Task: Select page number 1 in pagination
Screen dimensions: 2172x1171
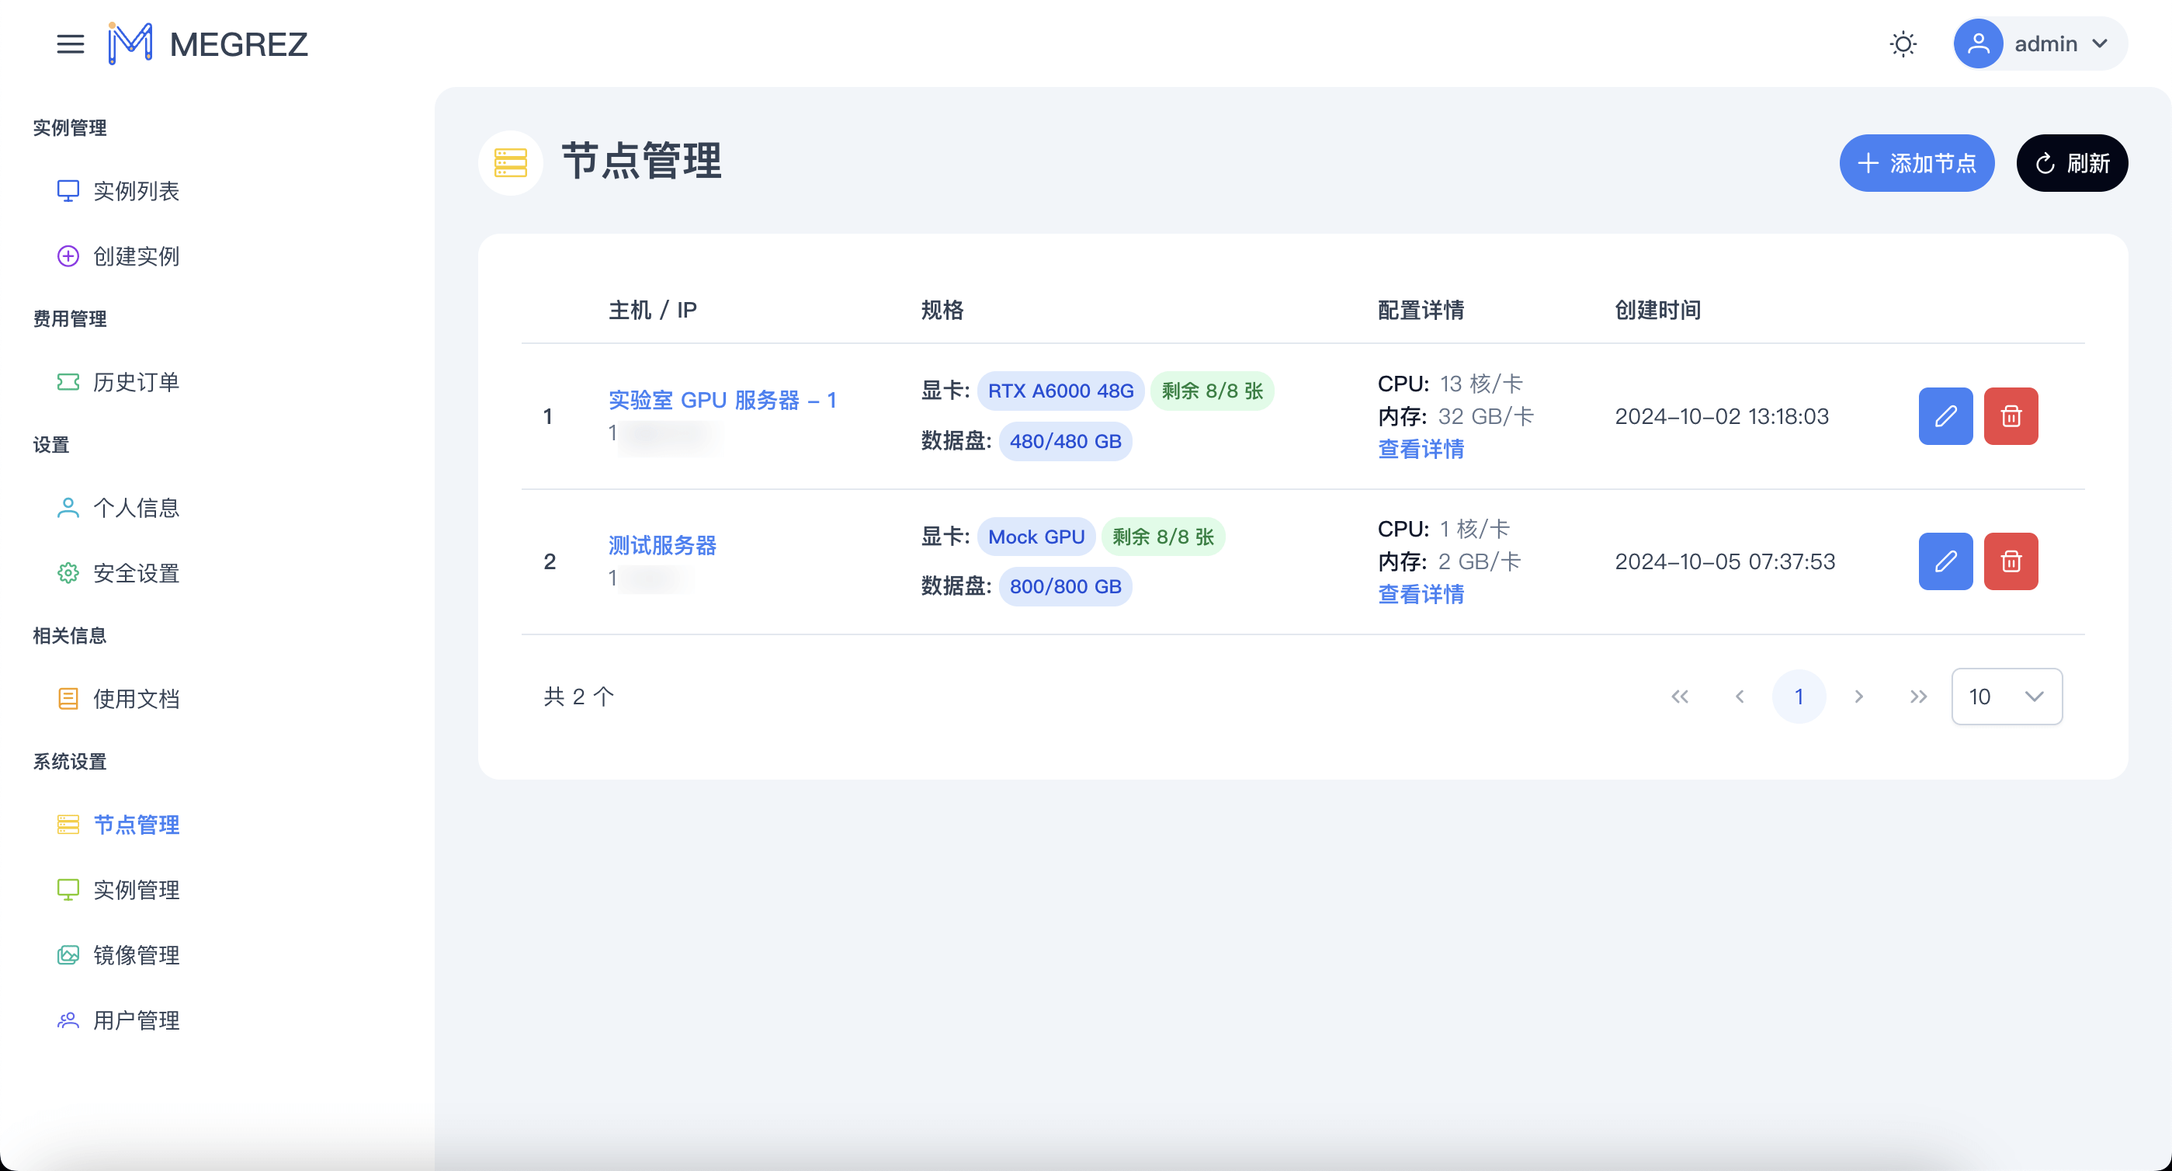Action: click(x=1799, y=697)
